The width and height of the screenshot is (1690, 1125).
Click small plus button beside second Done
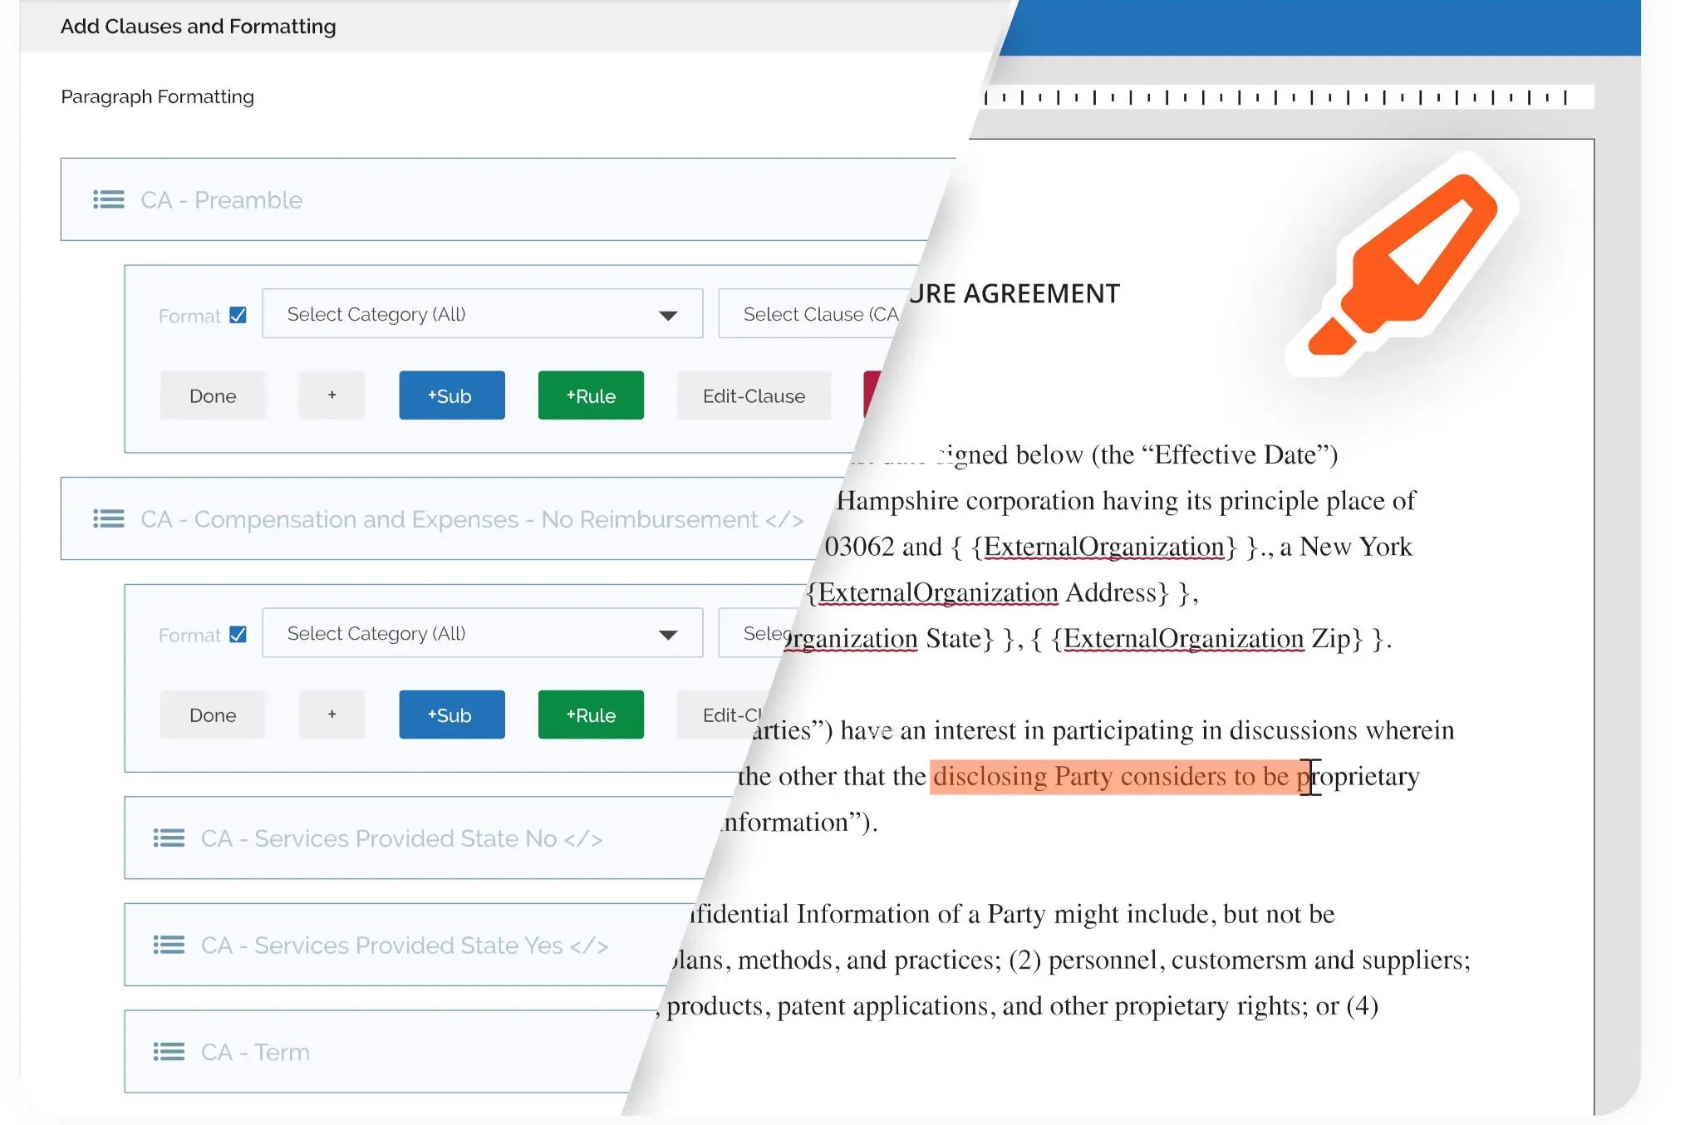click(332, 715)
